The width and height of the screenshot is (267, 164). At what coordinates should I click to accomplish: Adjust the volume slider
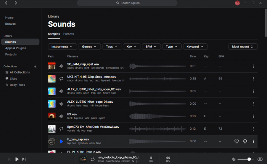pos(244,159)
